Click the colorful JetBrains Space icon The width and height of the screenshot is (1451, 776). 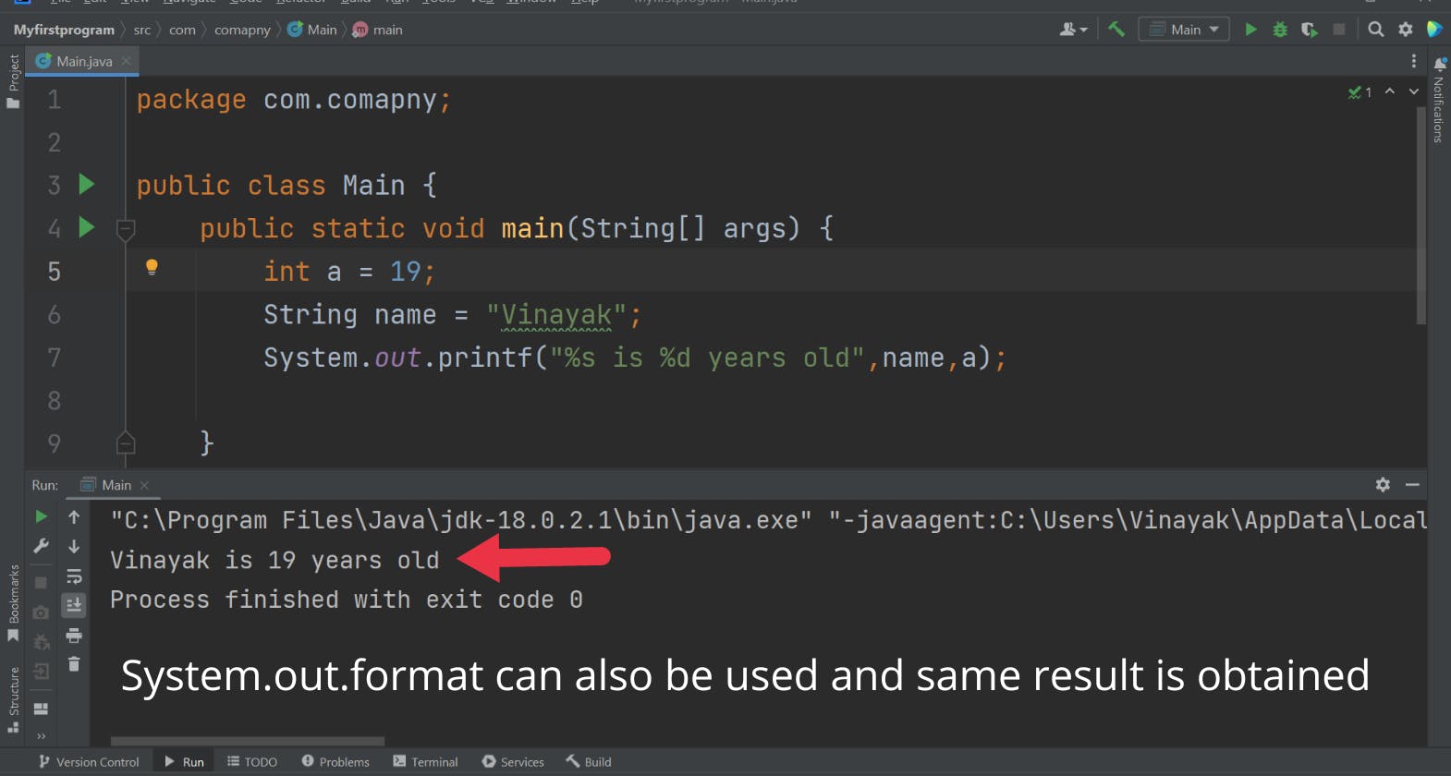pos(1434,30)
